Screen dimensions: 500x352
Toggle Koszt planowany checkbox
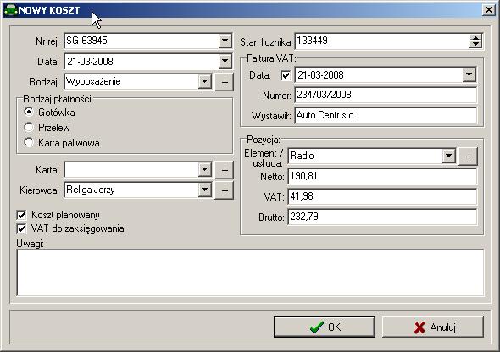21,215
